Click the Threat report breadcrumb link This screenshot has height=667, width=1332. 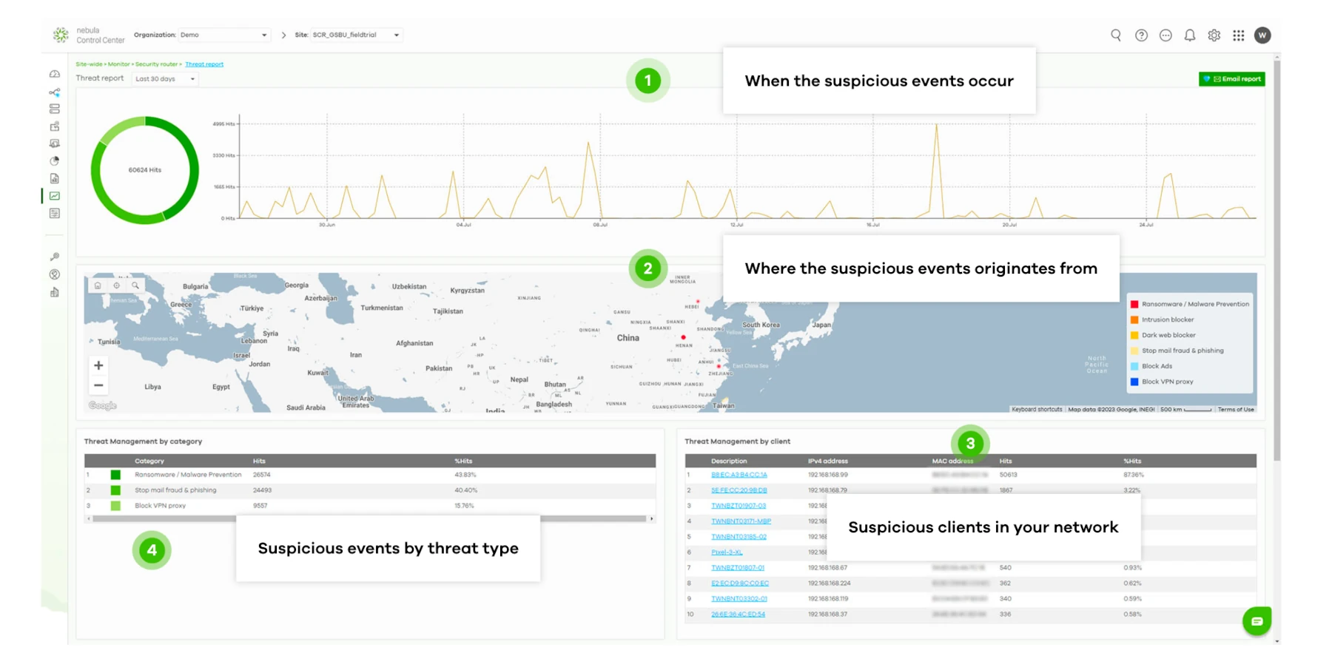pyautogui.click(x=204, y=64)
